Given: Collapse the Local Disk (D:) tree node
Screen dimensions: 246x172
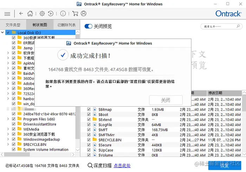Looking at the screenshot, I should coord(2,32).
